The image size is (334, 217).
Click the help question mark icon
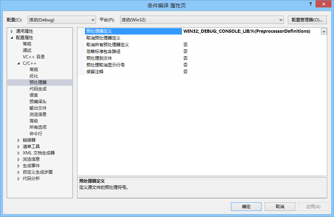(311, 4)
